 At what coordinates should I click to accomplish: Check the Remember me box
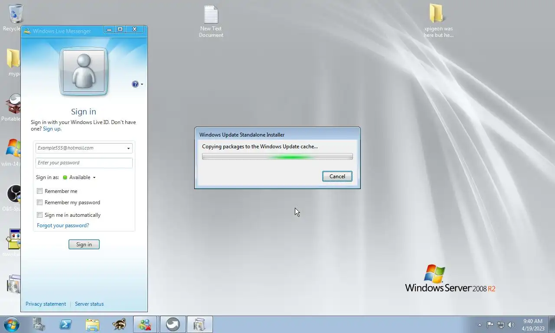coord(39,191)
